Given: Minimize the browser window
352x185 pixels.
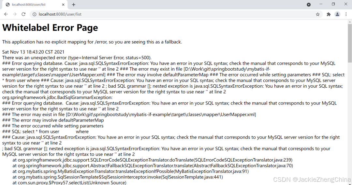Looking at the screenshot, I should point(321,4).
